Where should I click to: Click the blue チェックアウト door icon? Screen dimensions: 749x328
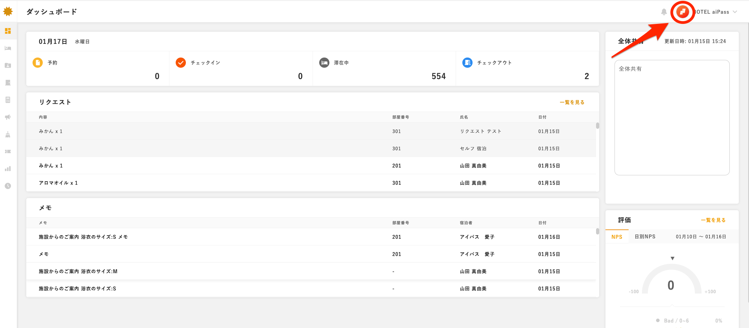click(467, 63)
